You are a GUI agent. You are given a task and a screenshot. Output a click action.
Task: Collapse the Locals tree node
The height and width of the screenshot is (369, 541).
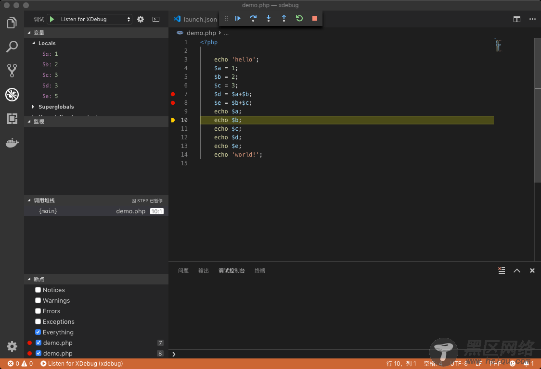[34, 43]
